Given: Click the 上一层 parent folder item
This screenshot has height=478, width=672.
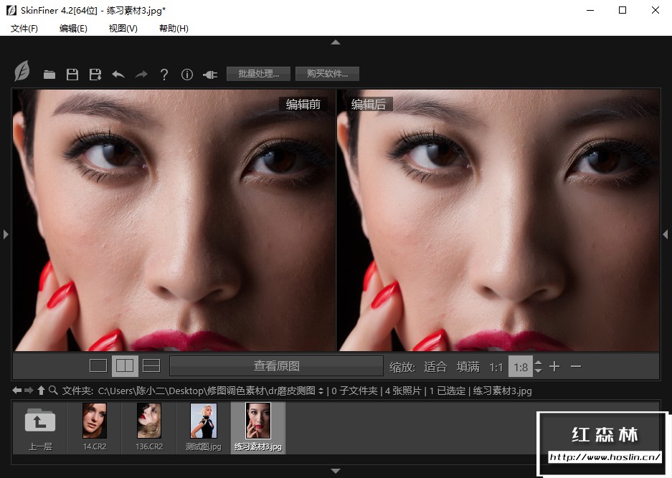Looking at the screenshot, I should point(40,427).
